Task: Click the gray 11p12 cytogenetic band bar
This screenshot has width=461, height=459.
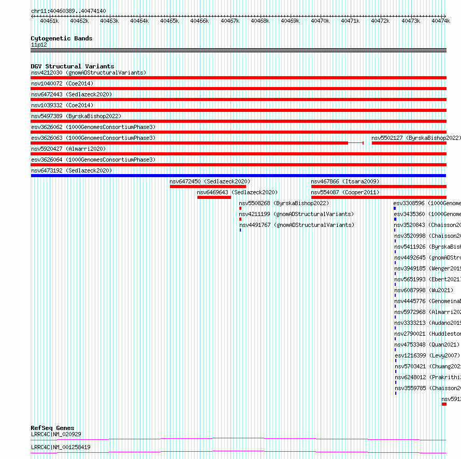Action: [238, 50]
